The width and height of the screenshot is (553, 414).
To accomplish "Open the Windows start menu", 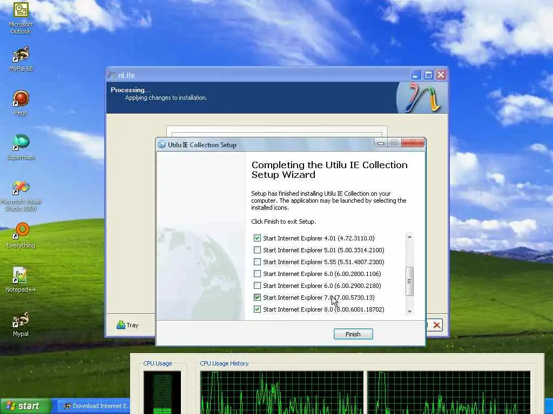I will 25,406.
